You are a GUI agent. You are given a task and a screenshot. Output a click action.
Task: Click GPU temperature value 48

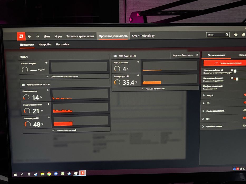pos(37,125)
